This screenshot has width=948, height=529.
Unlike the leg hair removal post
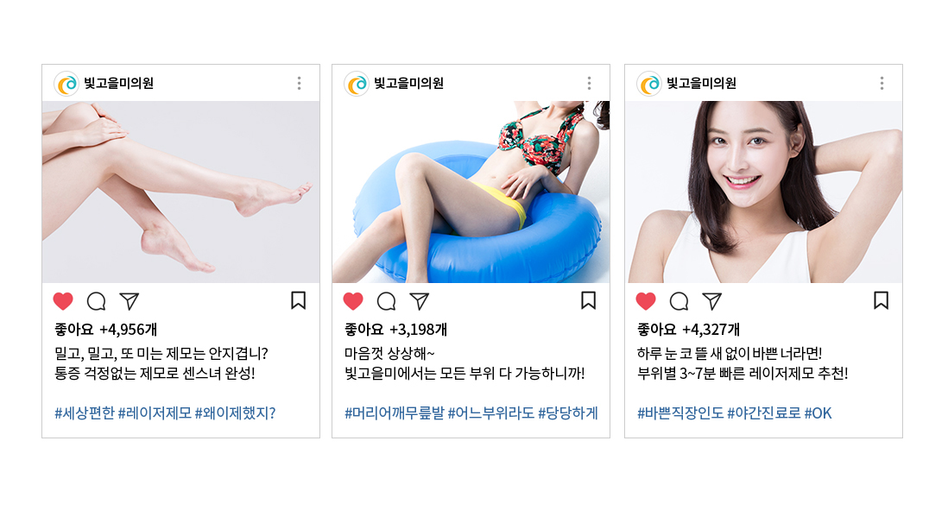pyautogui.click(x=63, y=301)
